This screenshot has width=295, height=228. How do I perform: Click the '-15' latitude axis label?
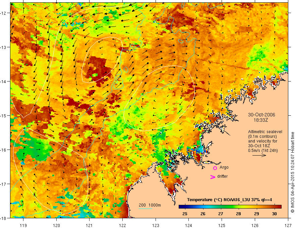point(3,115)
